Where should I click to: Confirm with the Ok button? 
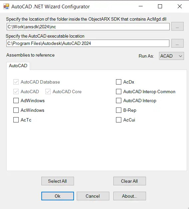click(58, 196)
